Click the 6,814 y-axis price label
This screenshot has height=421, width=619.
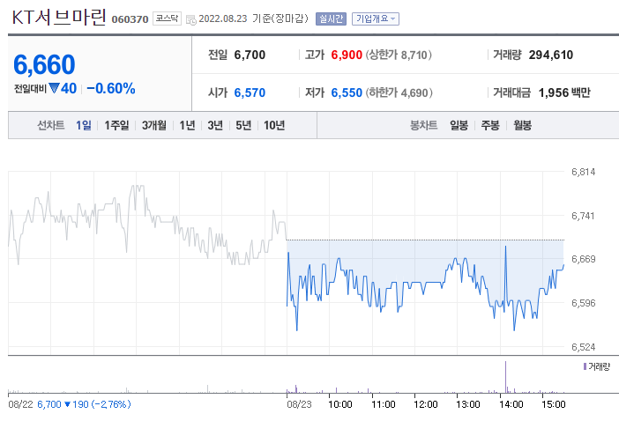pos(583,172)
